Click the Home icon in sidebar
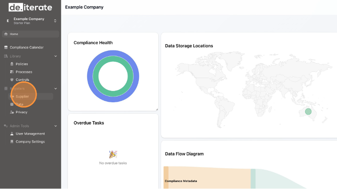This screenshot has width=337, height=189. pos(6,34)
